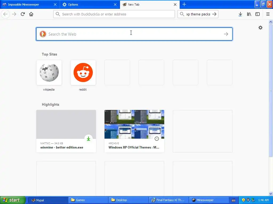
Task: Open the wikipedia top site tile
Action: 49,73
